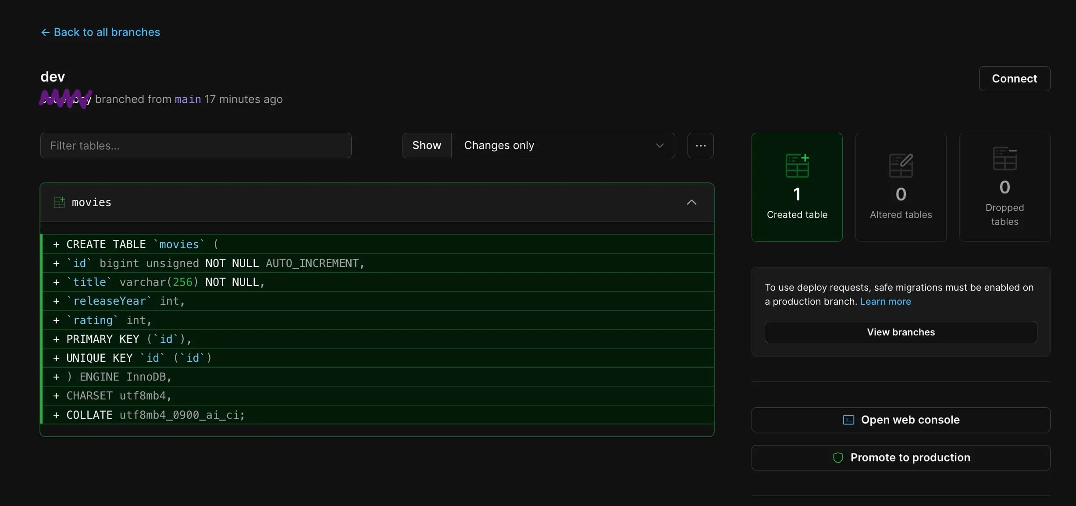Click the PRIMARY KEY (`id`) line
This screenshot has width=1076, height=506.
[377, 339]
